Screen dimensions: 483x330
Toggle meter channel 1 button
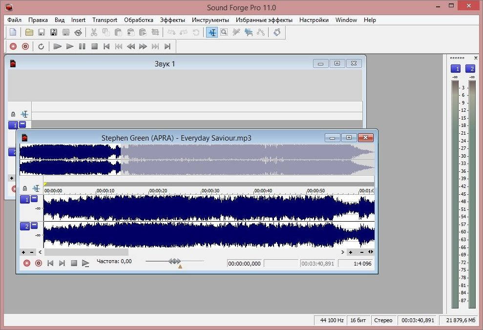[456, 69]
